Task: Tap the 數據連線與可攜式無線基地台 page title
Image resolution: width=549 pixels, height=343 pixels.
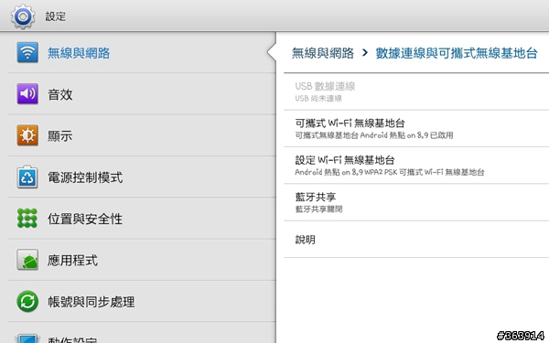Action: coord(457,53)
